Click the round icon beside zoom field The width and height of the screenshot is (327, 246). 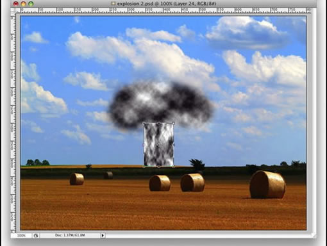coord(36,236)
